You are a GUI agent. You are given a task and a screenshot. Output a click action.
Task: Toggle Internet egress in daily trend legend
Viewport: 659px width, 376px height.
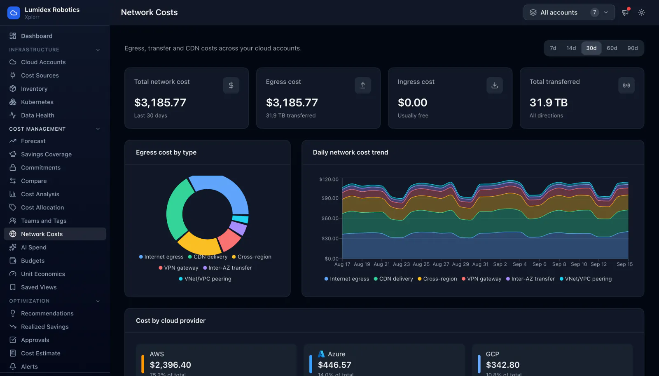347,279
